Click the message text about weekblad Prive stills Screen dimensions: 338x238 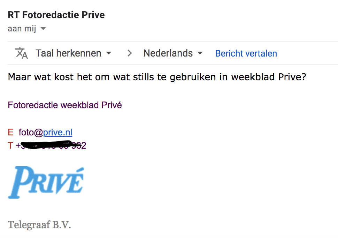(x=157, y=77)
